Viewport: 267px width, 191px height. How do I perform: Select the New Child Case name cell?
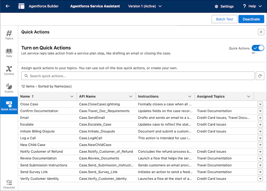coord(47,145)
